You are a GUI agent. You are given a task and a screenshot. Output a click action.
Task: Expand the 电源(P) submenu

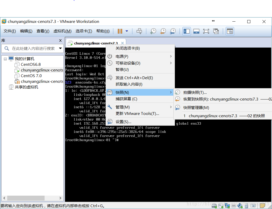pos(140,57)
